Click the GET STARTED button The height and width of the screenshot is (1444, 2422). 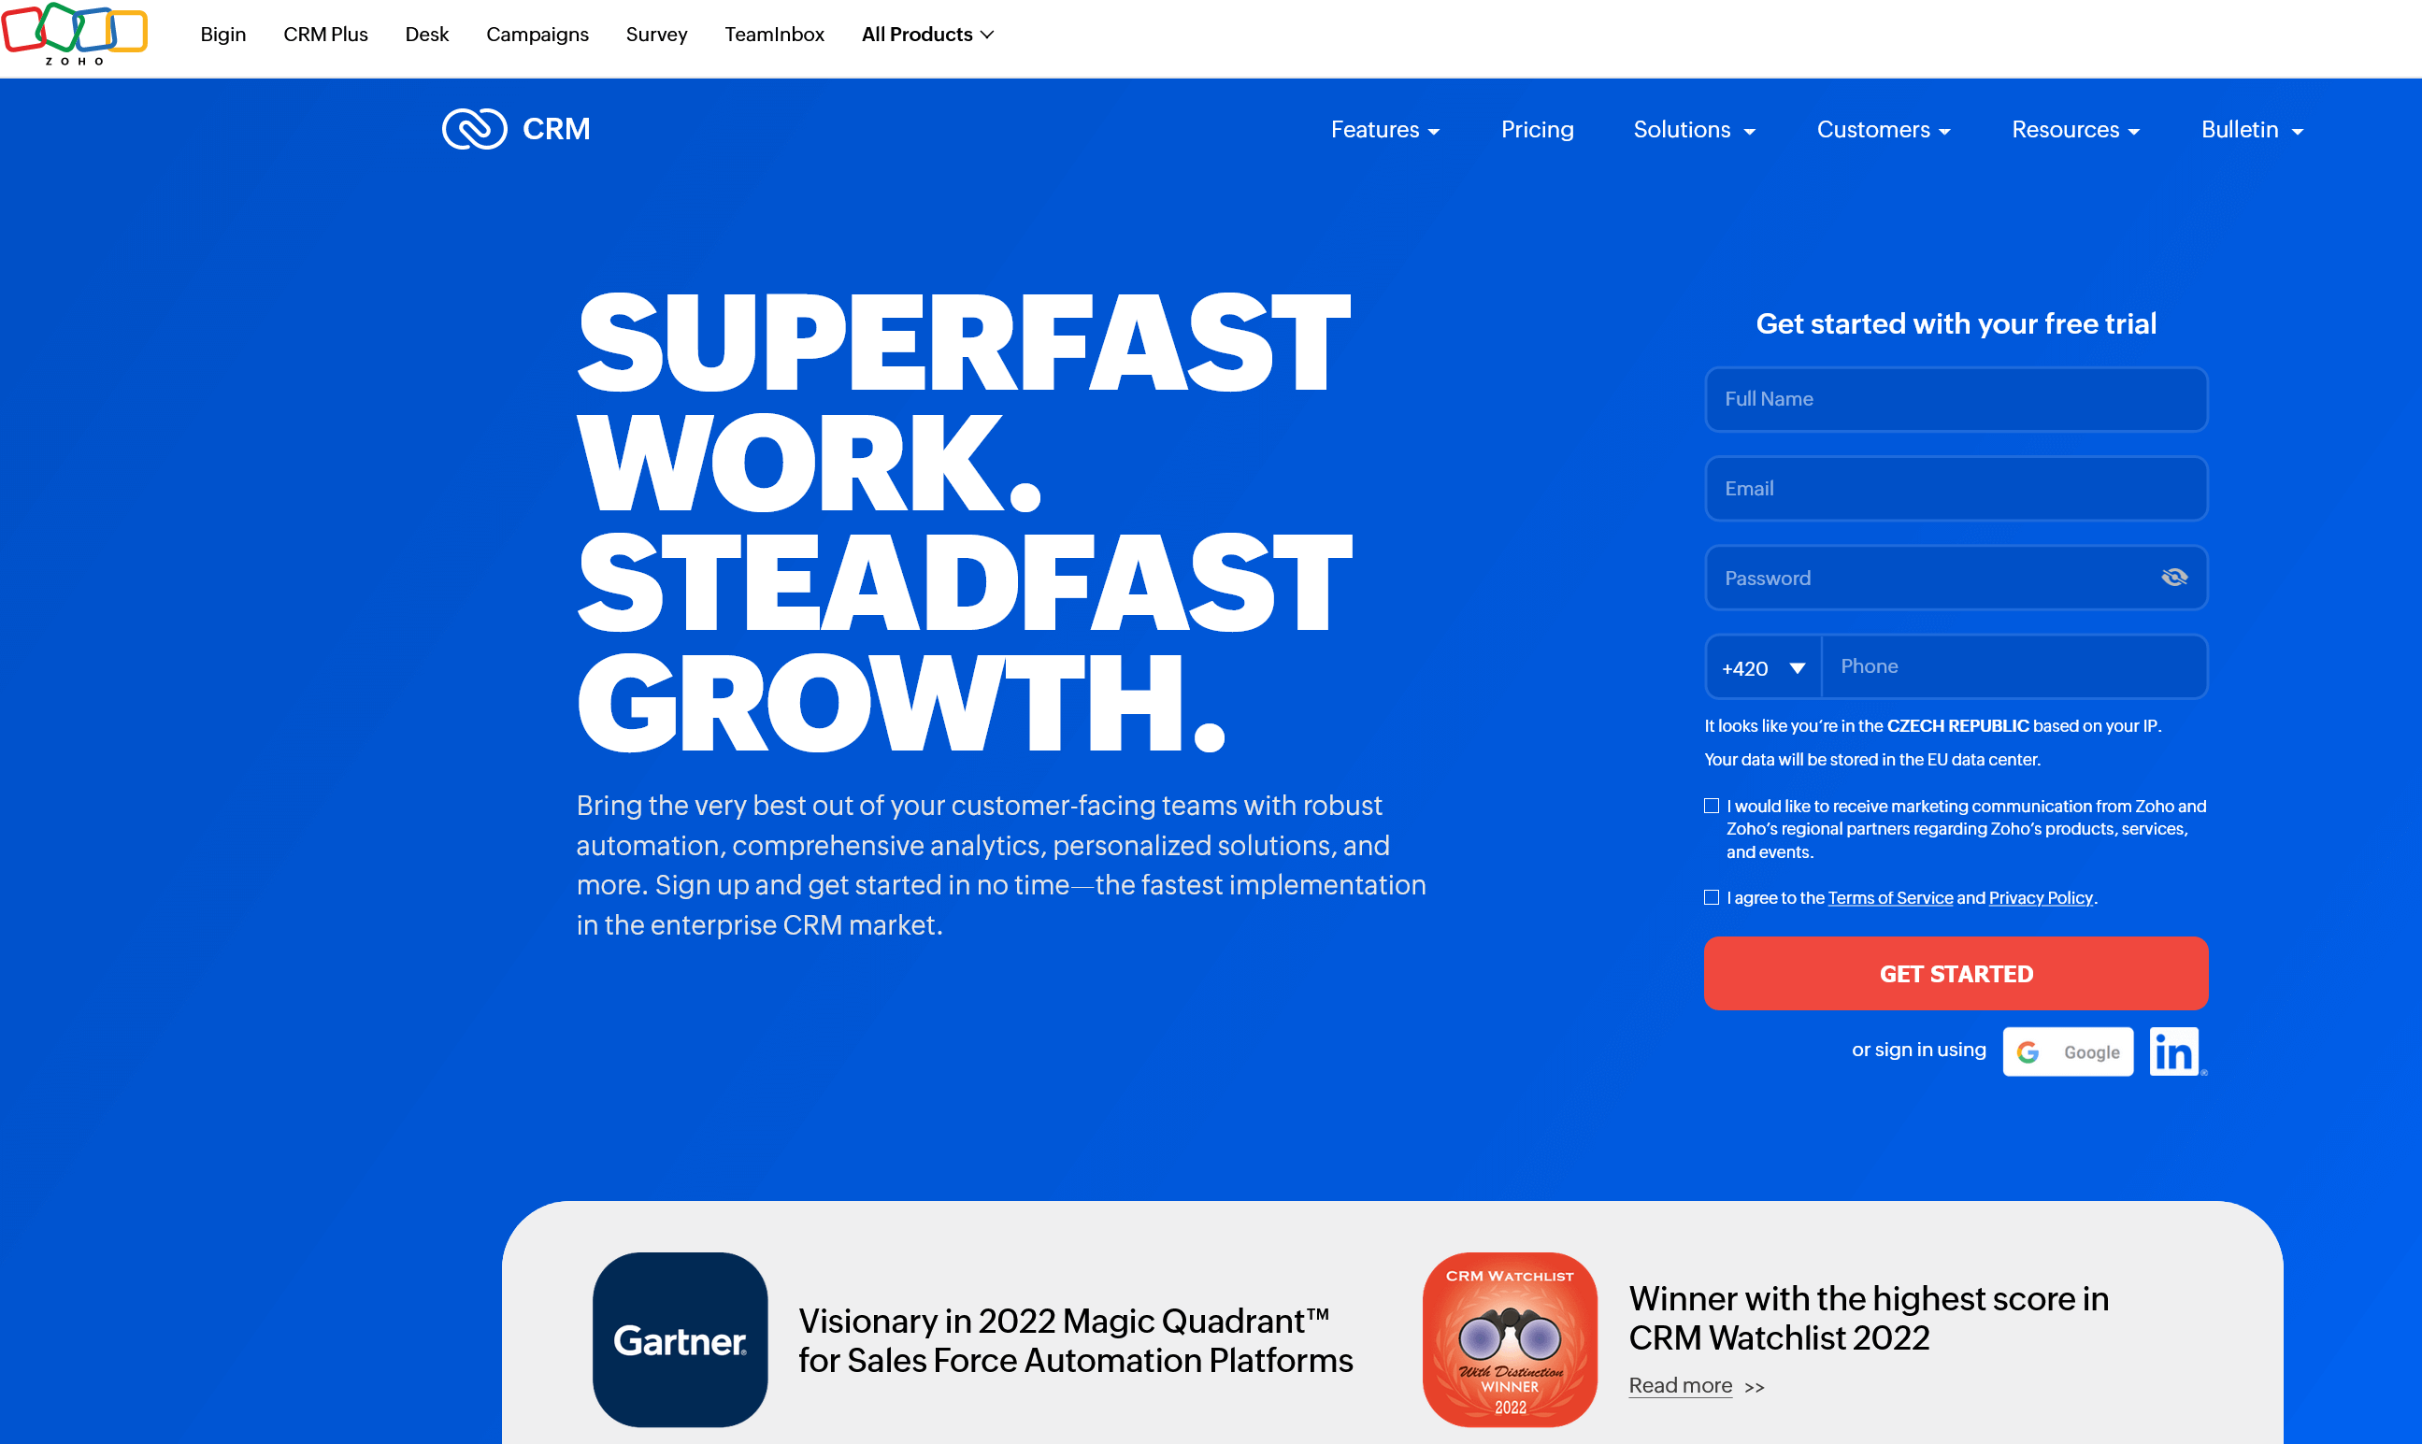click(x=1956, y=973)
